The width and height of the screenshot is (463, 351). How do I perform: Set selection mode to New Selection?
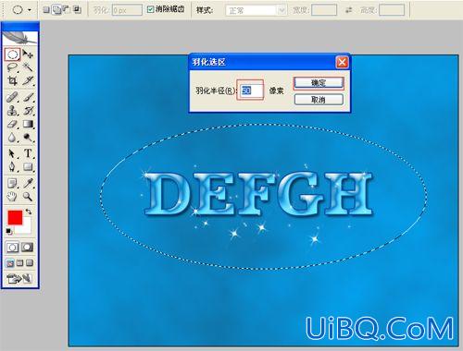coord(46,10)
